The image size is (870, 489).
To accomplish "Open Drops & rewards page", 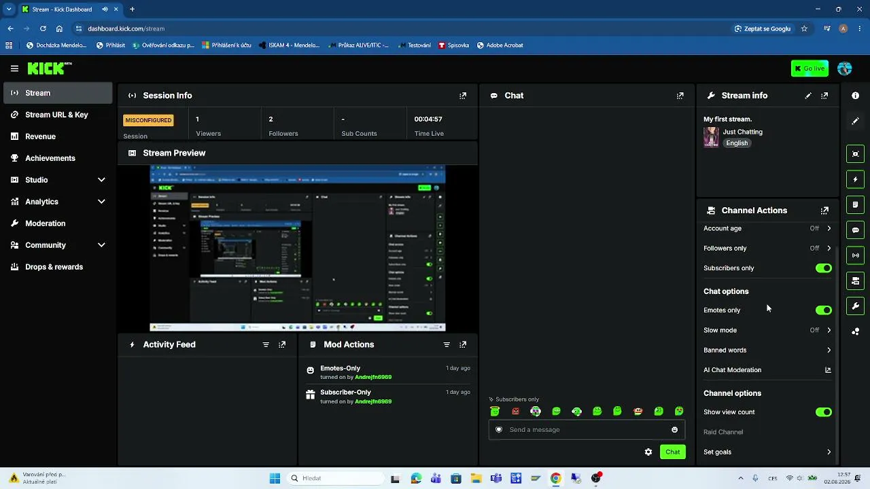I will tap(58, 267).
